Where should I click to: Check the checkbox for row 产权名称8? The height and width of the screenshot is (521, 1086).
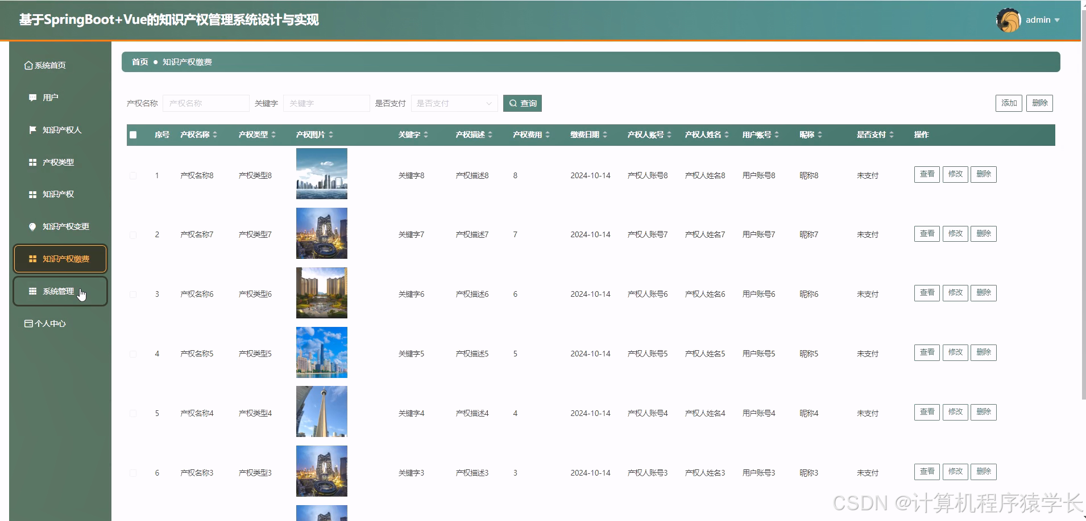pyautogui.click(x=133, y=175)
